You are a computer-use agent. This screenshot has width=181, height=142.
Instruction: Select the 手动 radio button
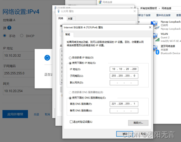click(5, 35)
